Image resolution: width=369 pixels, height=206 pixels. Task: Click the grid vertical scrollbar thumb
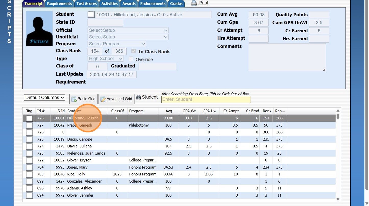pyautogui.click(x=338, y=116)
